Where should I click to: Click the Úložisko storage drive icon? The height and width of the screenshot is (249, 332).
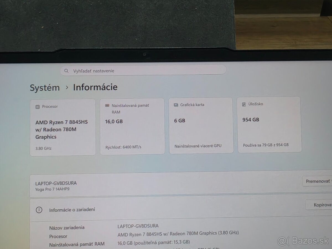[x=244, y=104]
